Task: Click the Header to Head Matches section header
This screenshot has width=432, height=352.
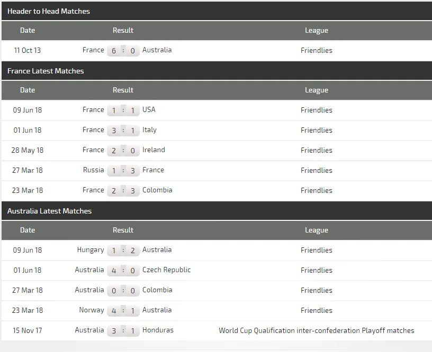Action: click(x=49, y=11)
